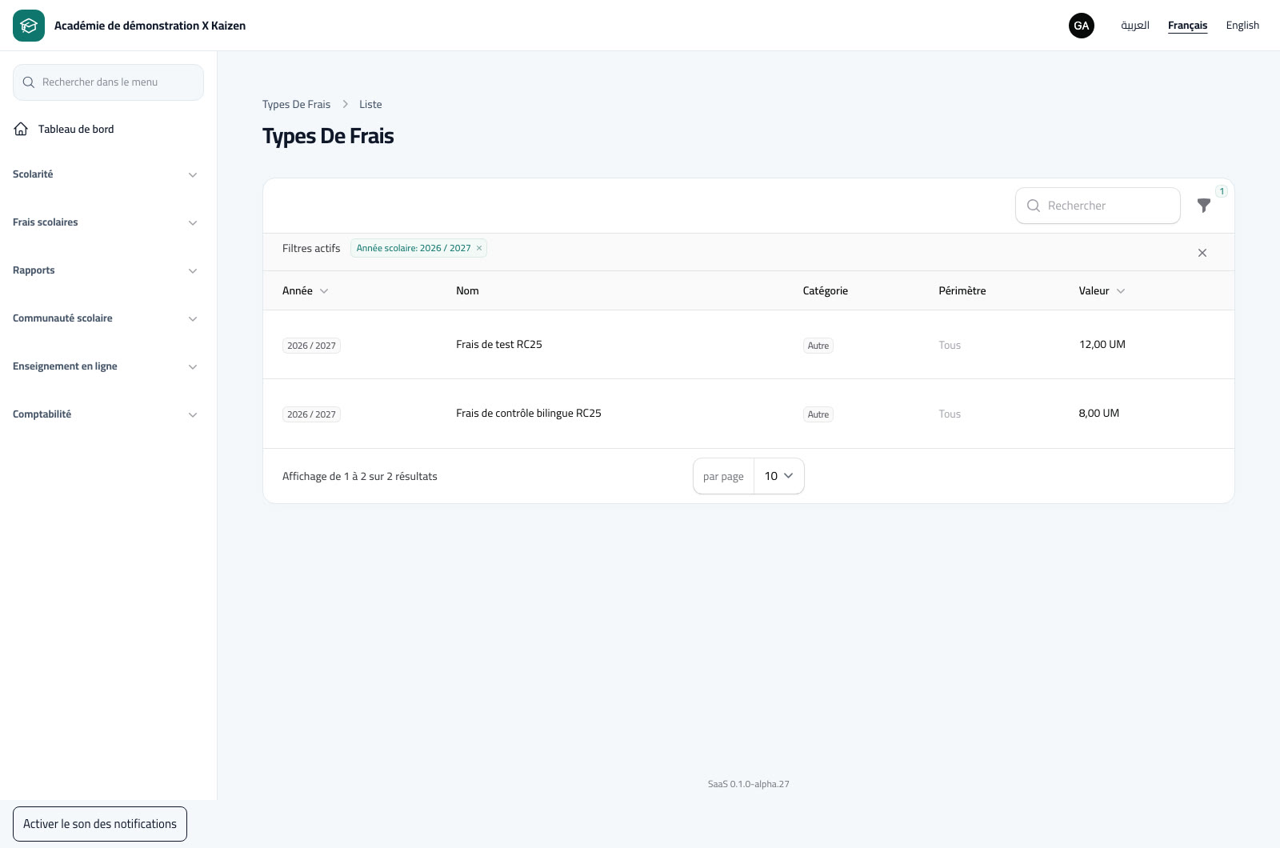Click the Types De Frais breadcrumb
1280x848 pixels.
(x=296, y=104)
